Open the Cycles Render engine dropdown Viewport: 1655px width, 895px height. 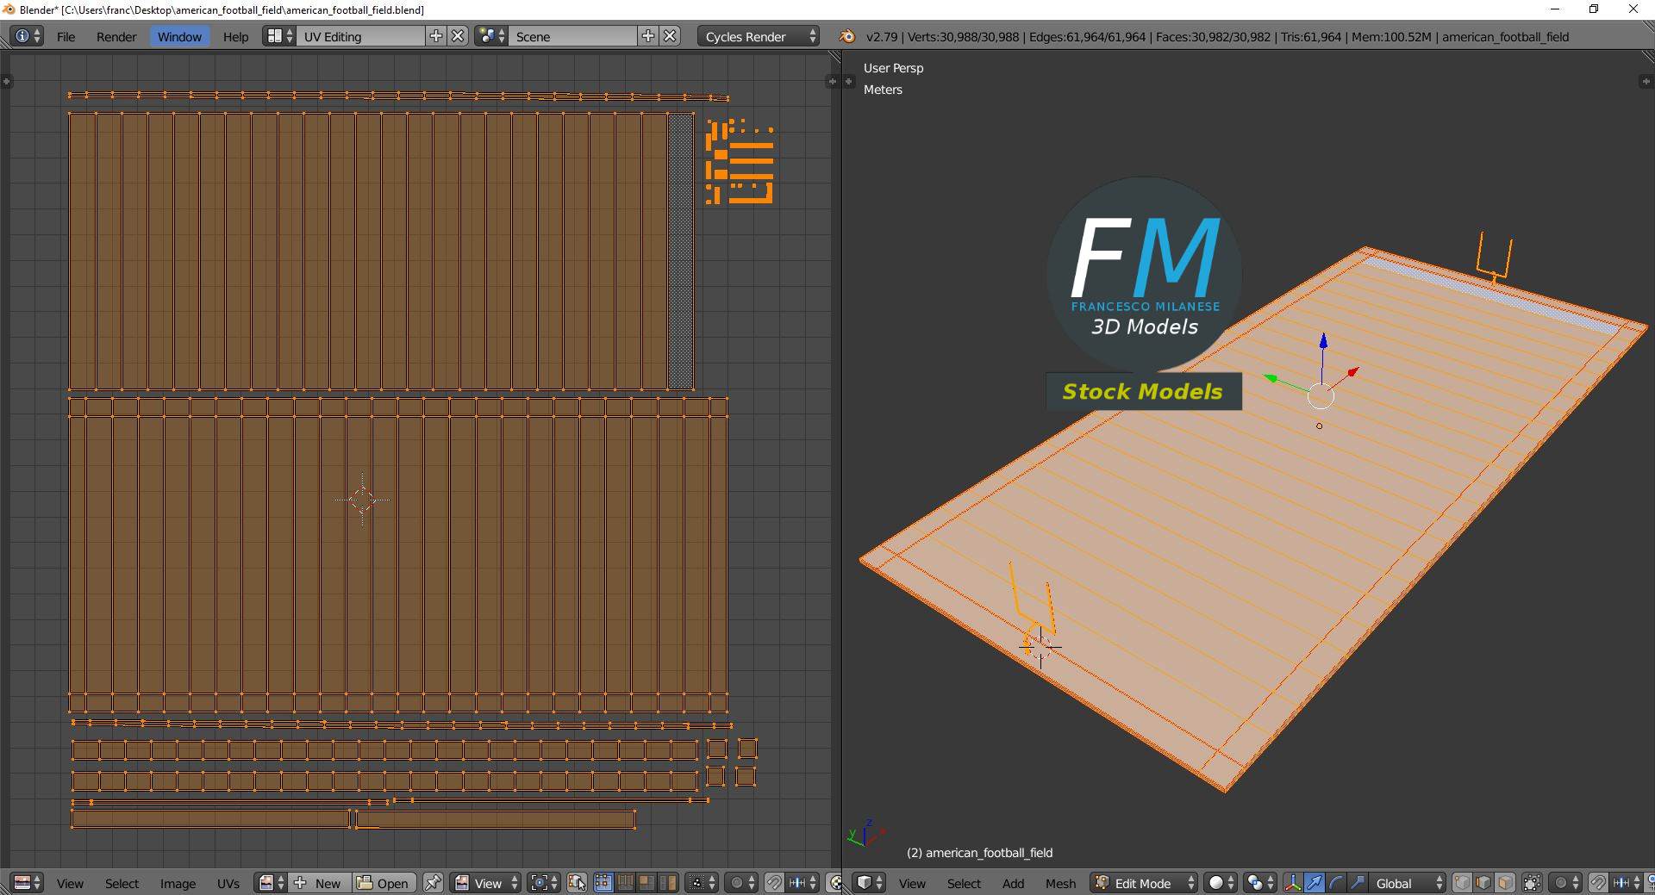click(759, 36)
